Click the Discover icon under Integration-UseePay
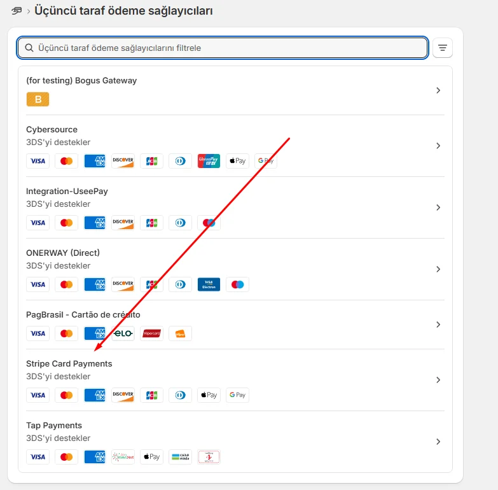Image resolution: width=498 pixels, height=490 pixels. [x=123, y=223]
